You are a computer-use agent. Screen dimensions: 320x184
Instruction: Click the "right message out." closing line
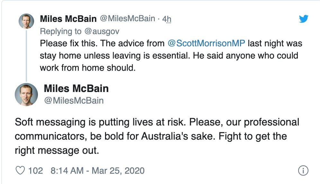coord(57,150)
